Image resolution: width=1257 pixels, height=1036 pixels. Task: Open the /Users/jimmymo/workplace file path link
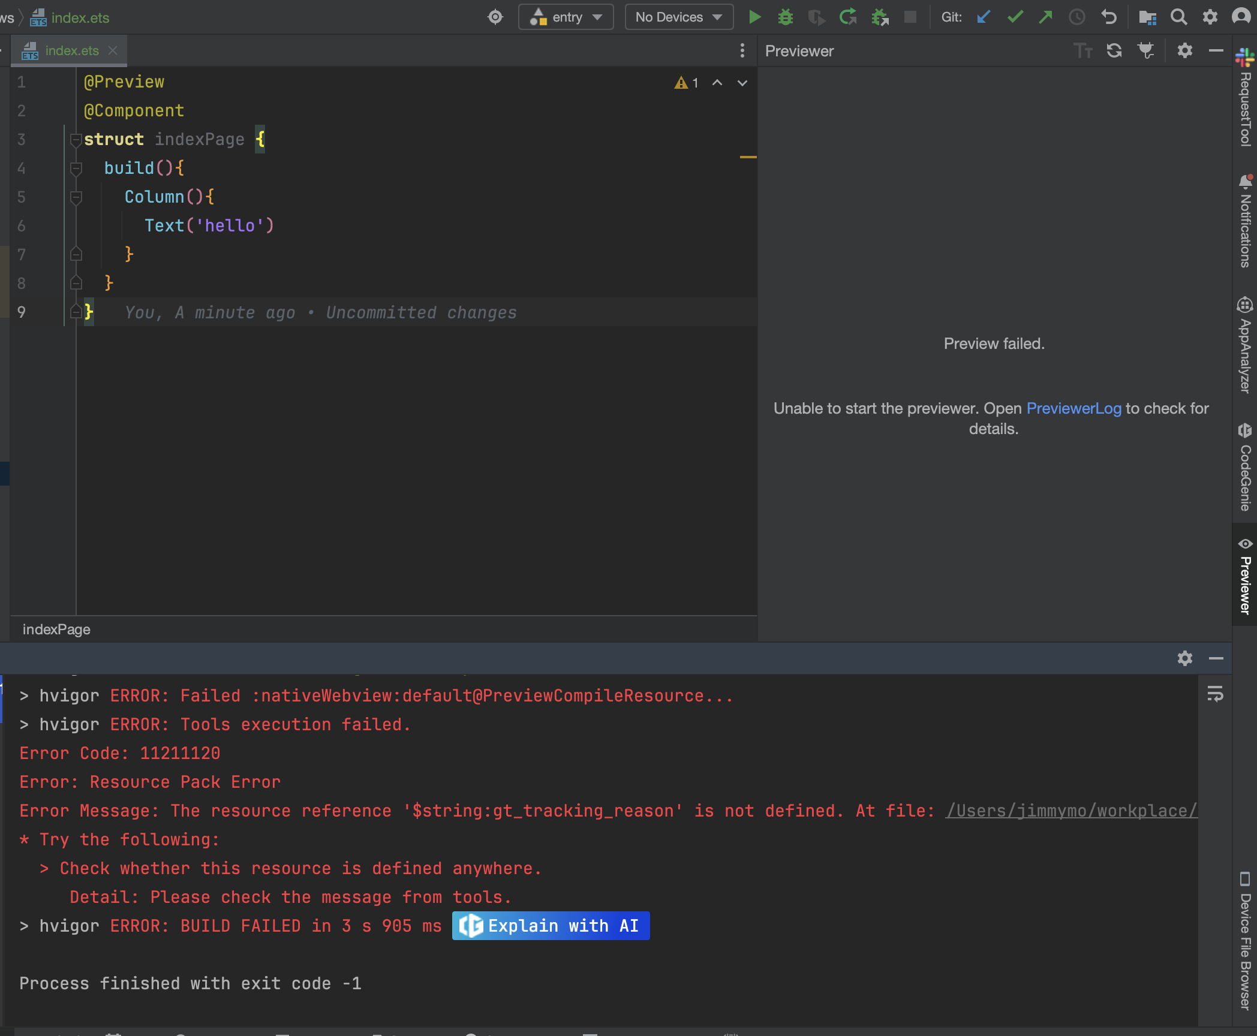coord(1072,811)
